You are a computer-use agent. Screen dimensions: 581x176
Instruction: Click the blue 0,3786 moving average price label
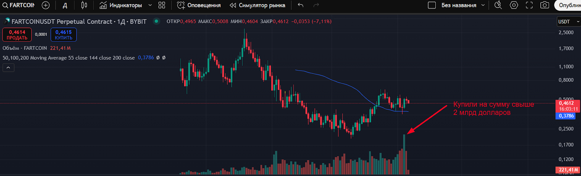566,116
